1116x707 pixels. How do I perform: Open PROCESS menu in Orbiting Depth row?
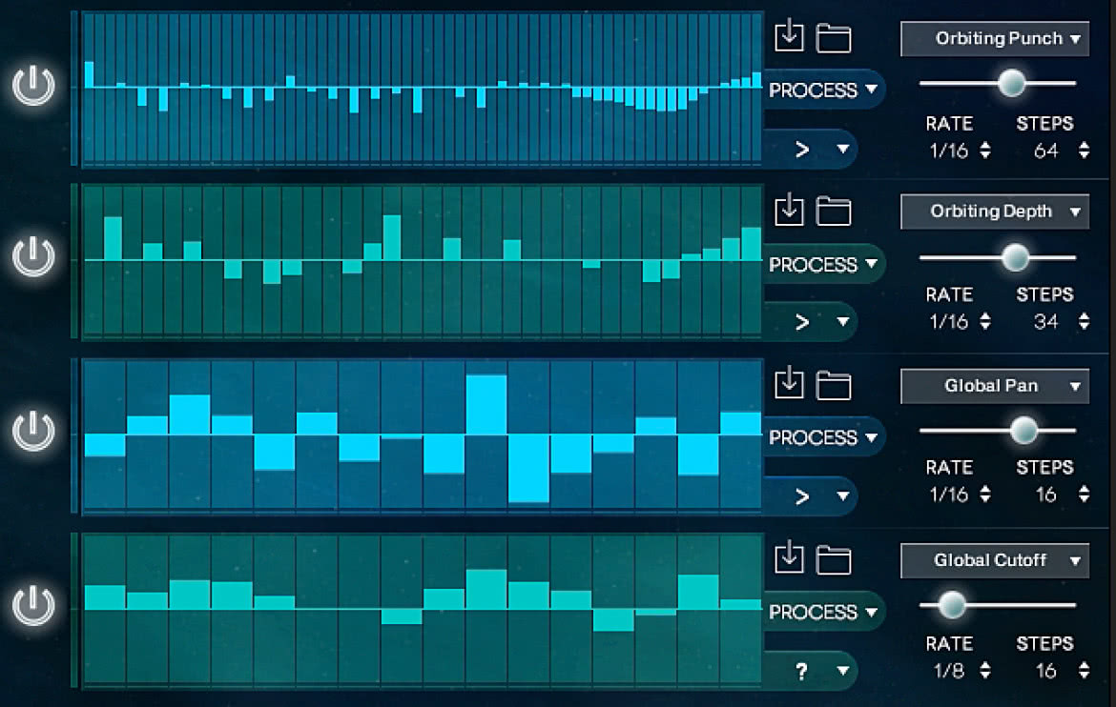pos(823,264)
